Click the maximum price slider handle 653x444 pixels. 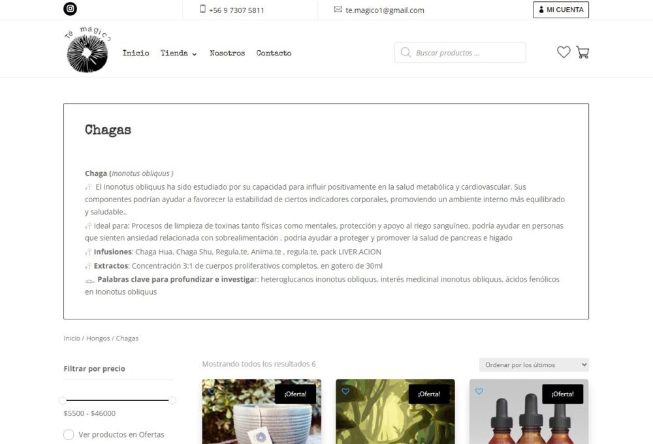[x=172, y=400]
